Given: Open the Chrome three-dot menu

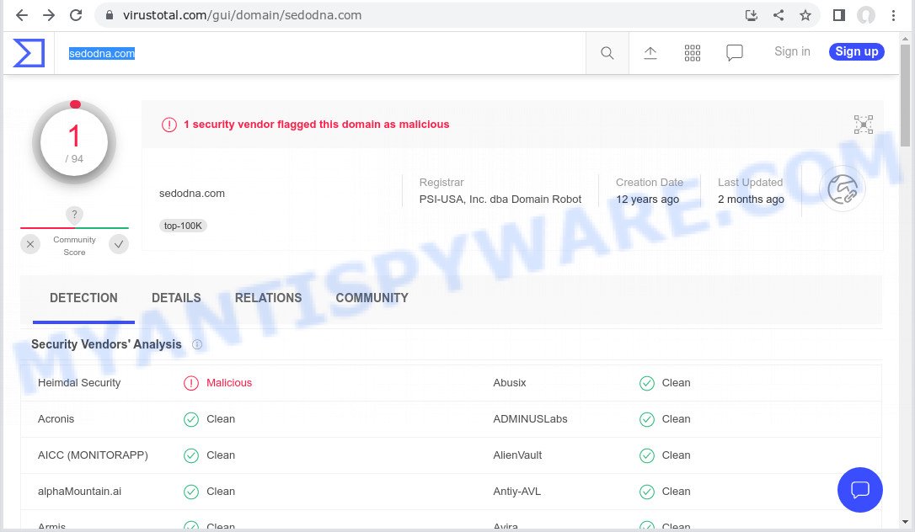Looking at the screenshot, I should click(x=893, y=15).
